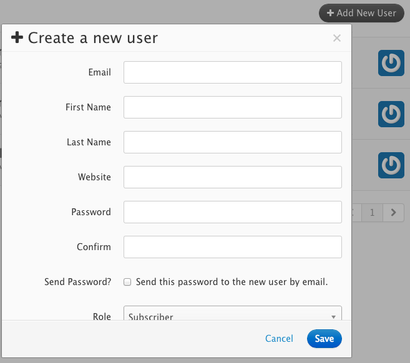Click the middle Gravatar power-icon avatar
This screenshot has height=363, width=410.
tap(391, 114)
